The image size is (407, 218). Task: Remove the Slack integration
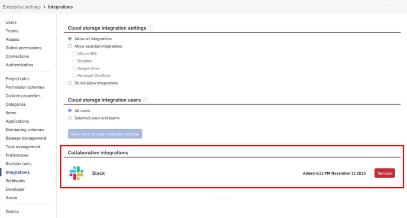(x=384, y=173)
